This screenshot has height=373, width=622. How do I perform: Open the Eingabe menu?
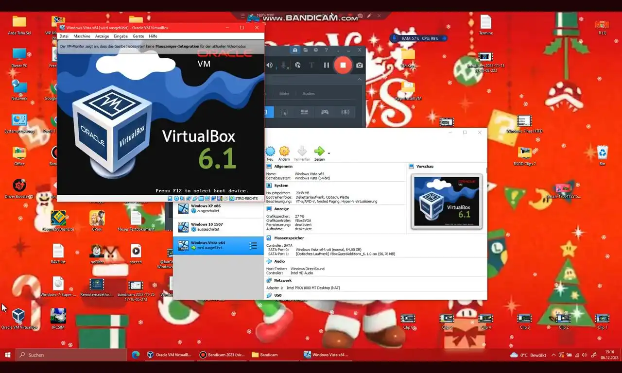pos(121,36)
